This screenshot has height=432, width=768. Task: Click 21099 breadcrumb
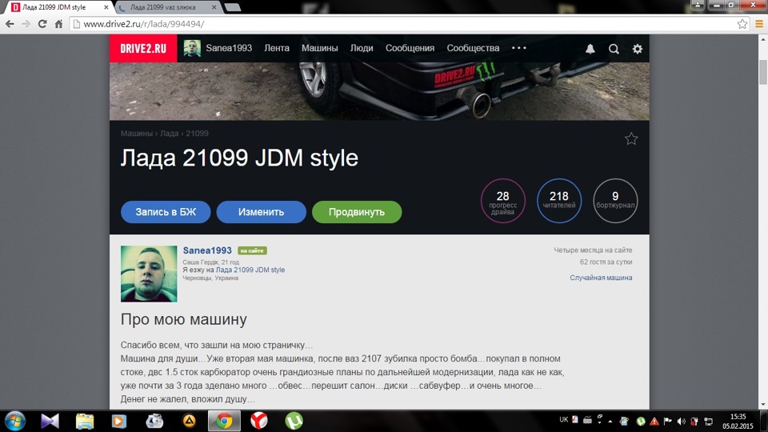point(197,134)
